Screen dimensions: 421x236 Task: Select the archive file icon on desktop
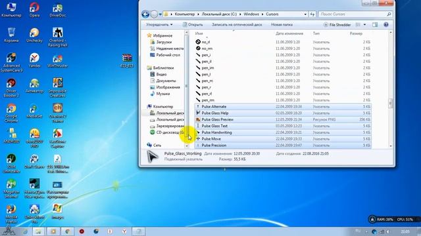127,60
